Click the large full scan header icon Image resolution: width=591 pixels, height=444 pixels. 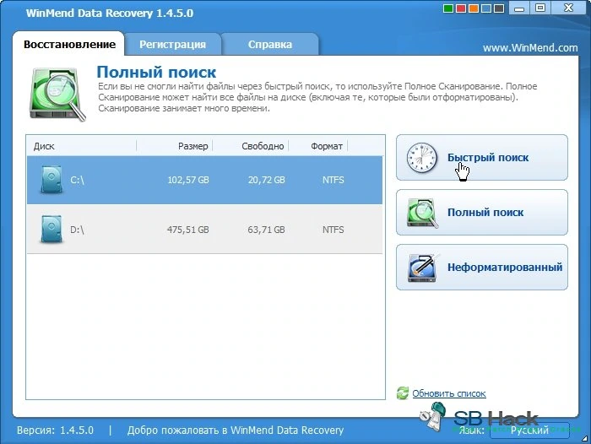[57, 95]
